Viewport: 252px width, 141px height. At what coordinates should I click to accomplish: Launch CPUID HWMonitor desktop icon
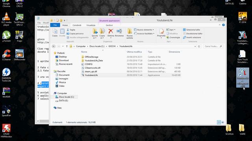tap(6, 131)
